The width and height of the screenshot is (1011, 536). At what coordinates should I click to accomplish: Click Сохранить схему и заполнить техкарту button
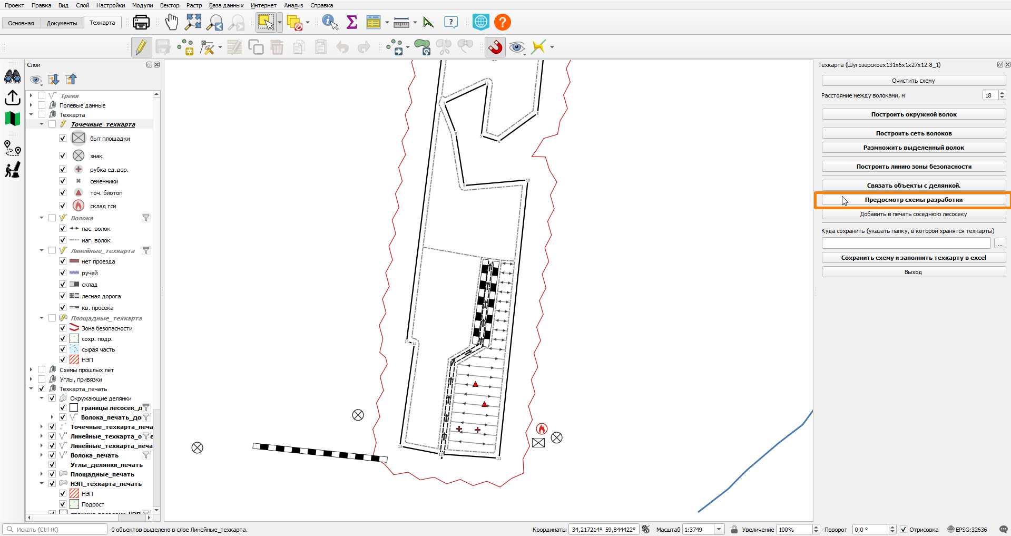pyautogui.click(x=914, y=258)
